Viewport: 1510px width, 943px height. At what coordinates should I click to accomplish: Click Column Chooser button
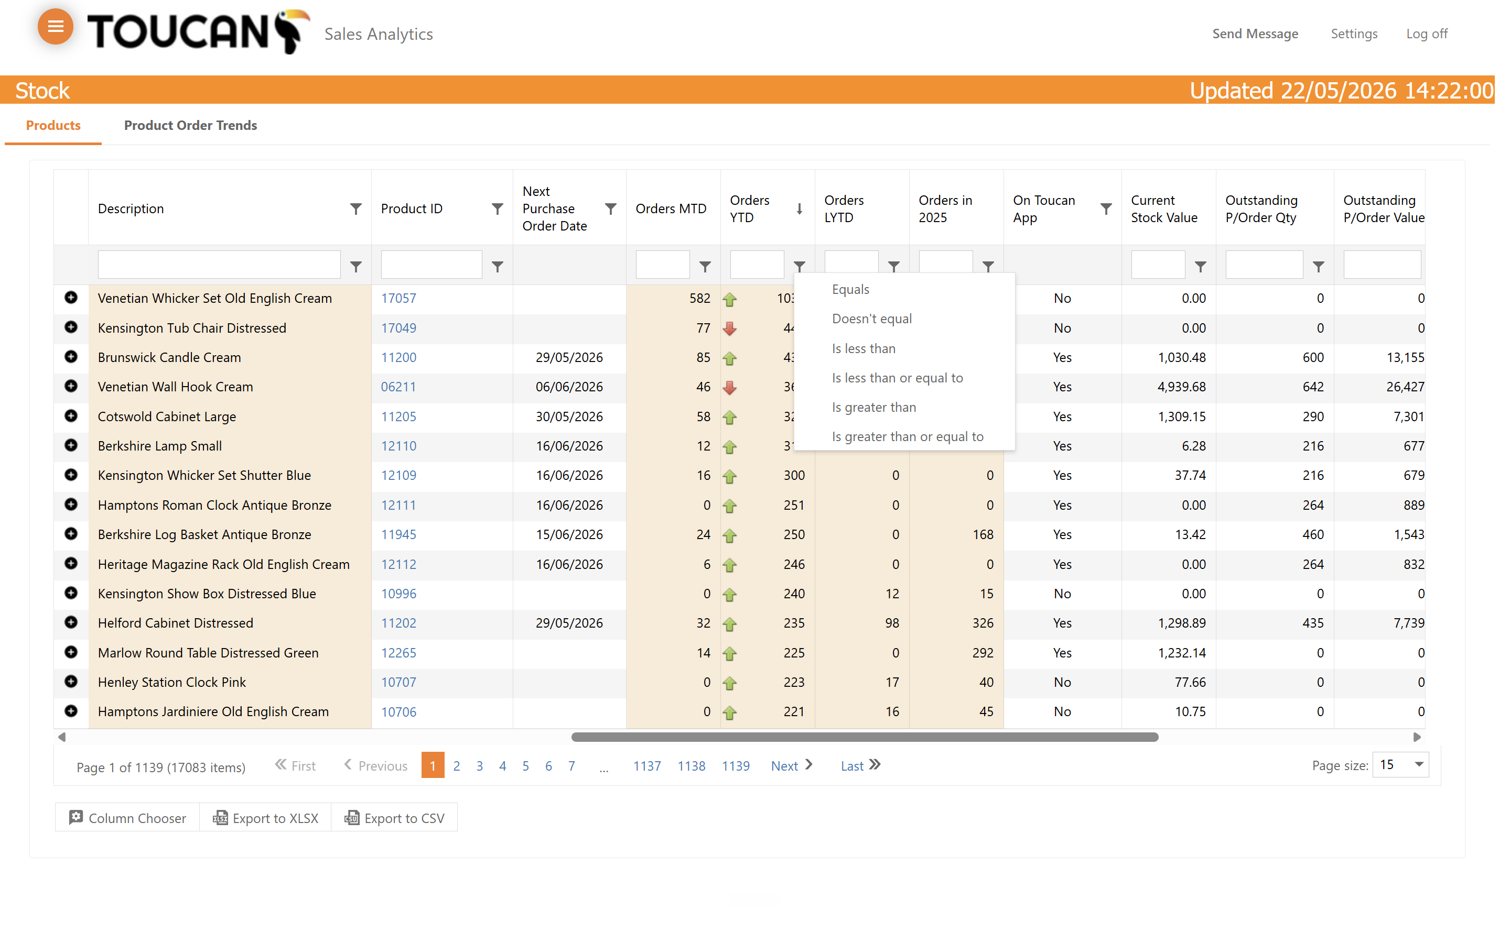coord(127,818)
